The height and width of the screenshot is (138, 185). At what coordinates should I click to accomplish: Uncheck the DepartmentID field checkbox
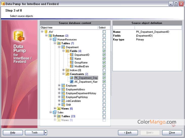click(x=104, y=55)
